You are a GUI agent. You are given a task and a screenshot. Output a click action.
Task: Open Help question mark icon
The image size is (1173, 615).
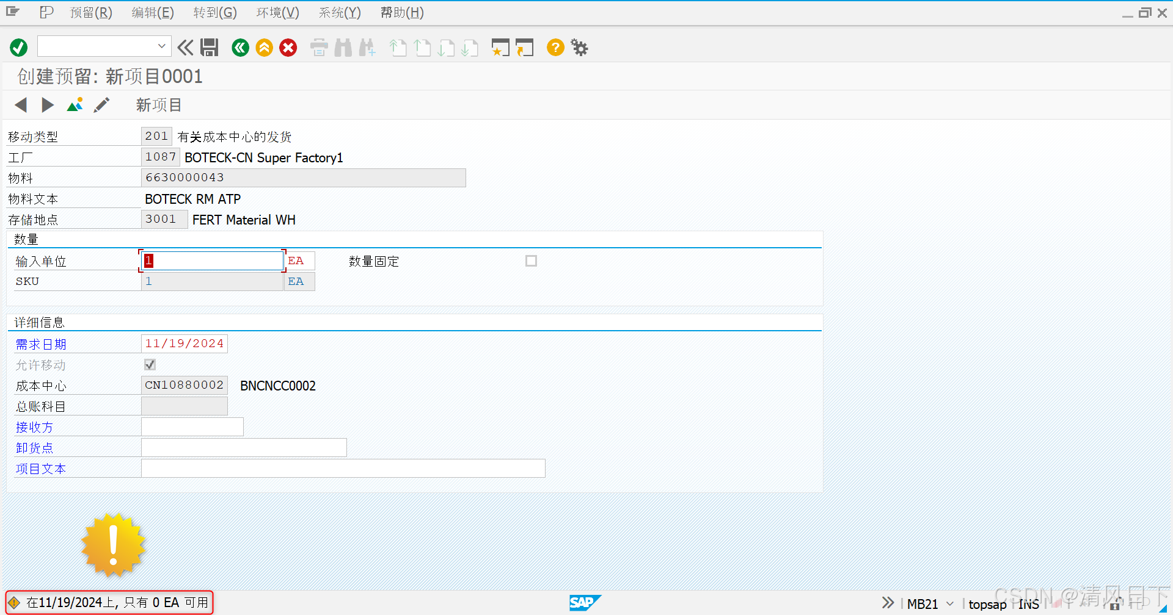click(555, 48)
